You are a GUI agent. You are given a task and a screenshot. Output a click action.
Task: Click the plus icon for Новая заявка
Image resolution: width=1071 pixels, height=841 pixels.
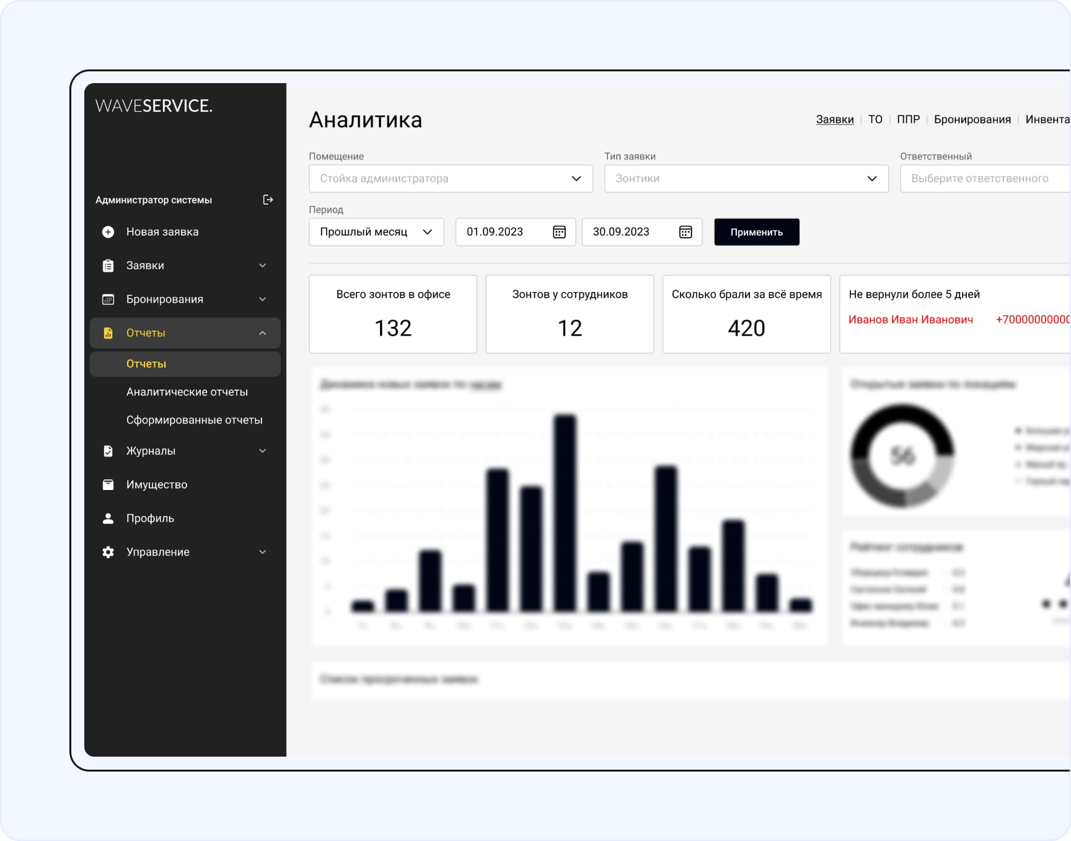pyautogui.click(x=108, y=232)
